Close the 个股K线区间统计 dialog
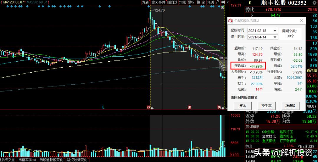The height and width of the screenshot is (162, 318). coord(302,21)
